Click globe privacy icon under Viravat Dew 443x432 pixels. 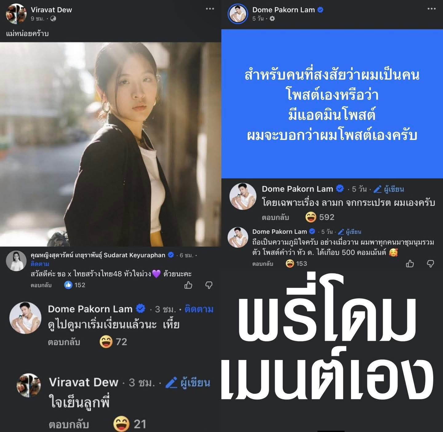(53, 19)
